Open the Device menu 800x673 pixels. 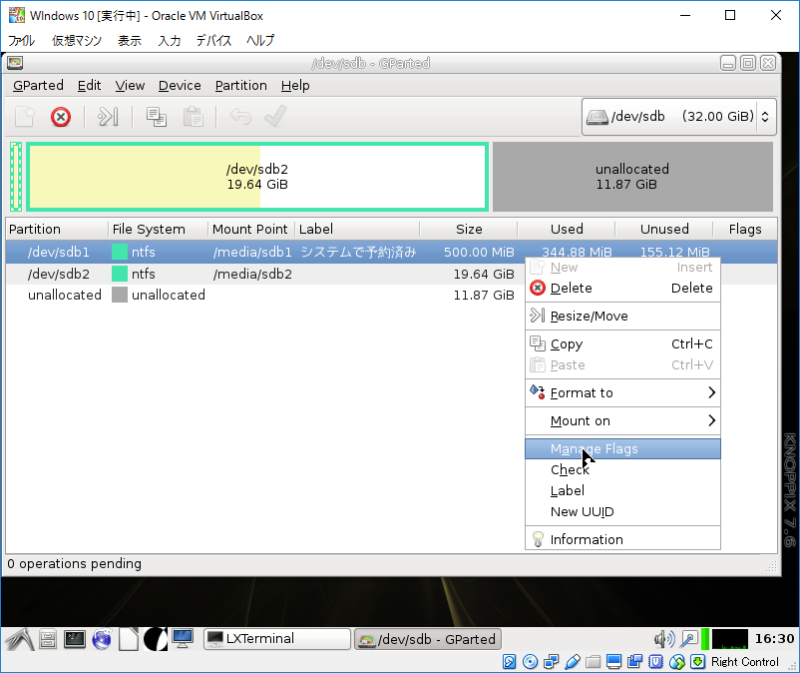180,85
